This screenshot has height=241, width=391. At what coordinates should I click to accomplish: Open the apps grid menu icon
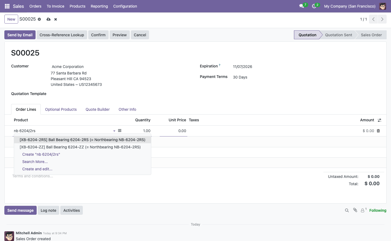(x=7, y=6)
